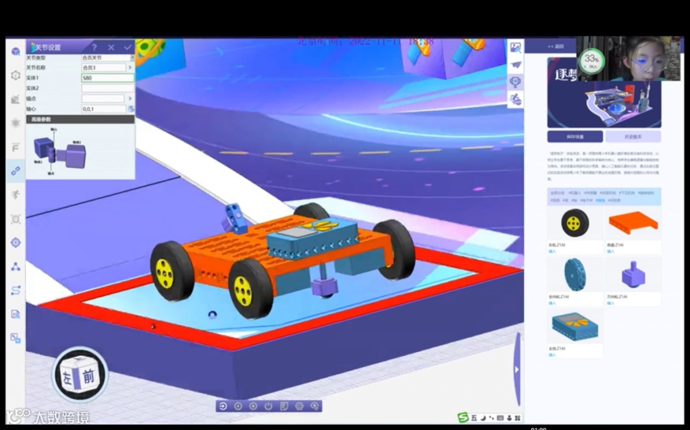Click 插入 link under the controller part

552,355
